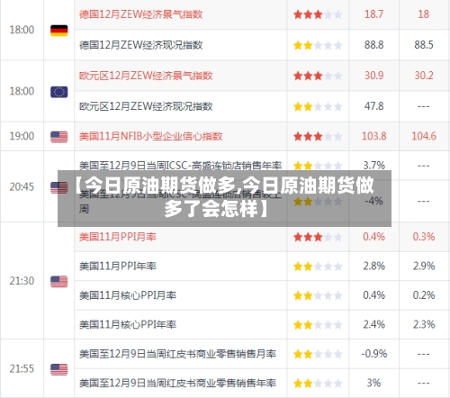The height and width of the screenshot is (398, 450).
Task: Open 美国至12月9日当周红皮书商业零售销售年率 event
Action: pos(177,383)
